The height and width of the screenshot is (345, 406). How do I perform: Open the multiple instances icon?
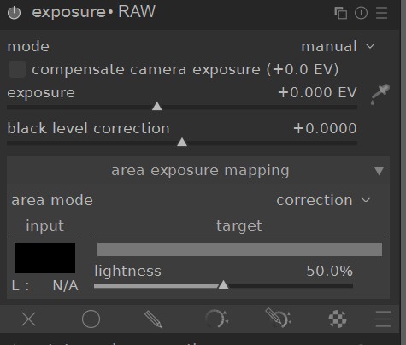click(341, 13)
